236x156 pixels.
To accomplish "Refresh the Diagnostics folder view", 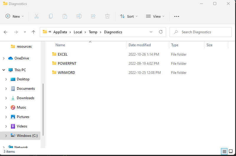I will click(161, 32).
